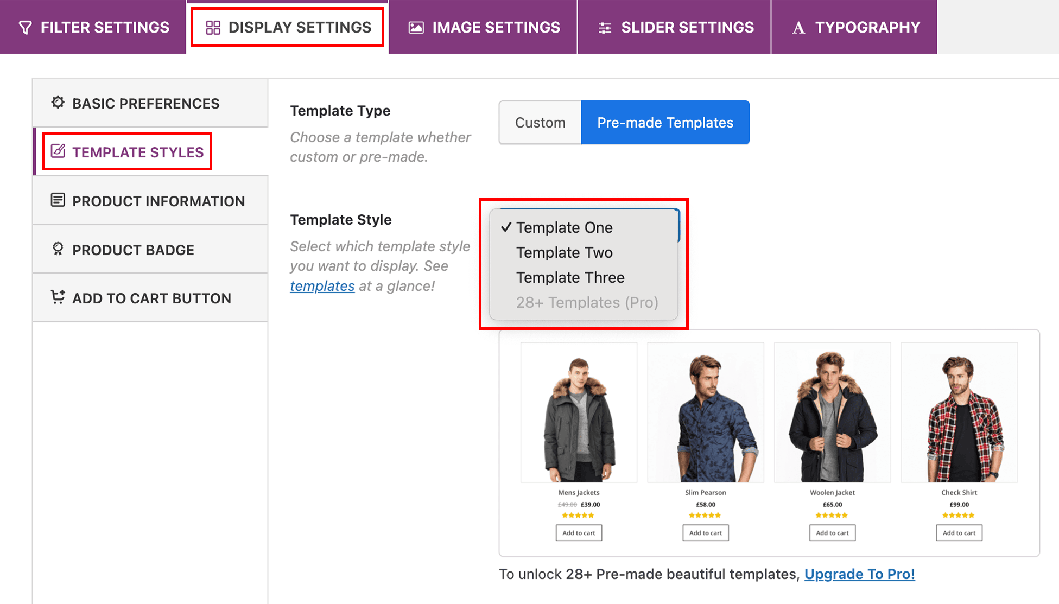
Task: Click the Check Shirt product preview image
Action: click(x=959, y=412)
